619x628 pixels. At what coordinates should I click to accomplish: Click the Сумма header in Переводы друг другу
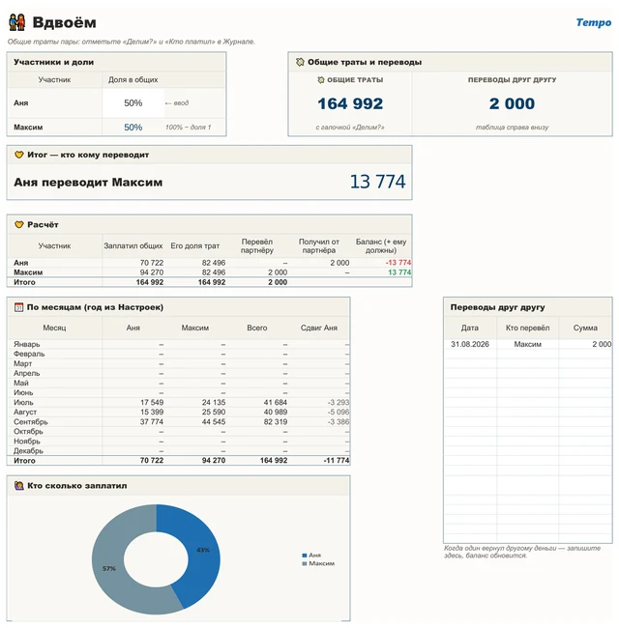tap(585, 328)
